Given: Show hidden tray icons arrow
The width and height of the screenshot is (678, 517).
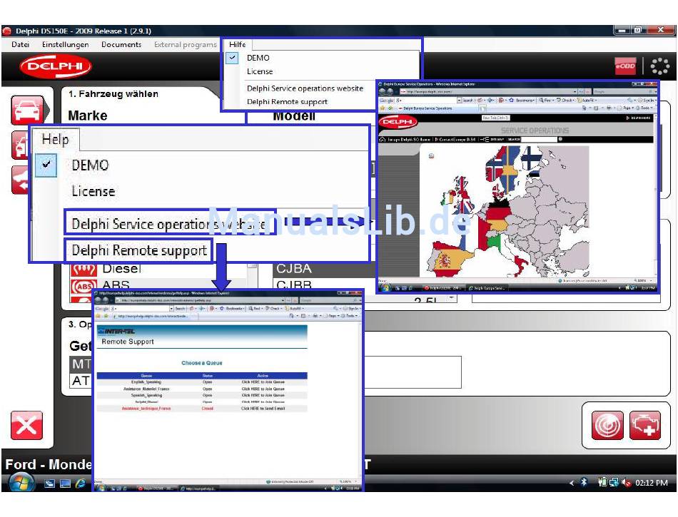Looking at the screenshot, I should 572,483.
